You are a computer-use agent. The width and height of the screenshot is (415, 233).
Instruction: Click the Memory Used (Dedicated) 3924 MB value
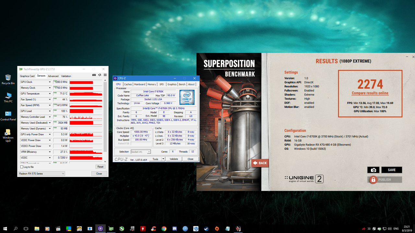(x=60, y=123)
